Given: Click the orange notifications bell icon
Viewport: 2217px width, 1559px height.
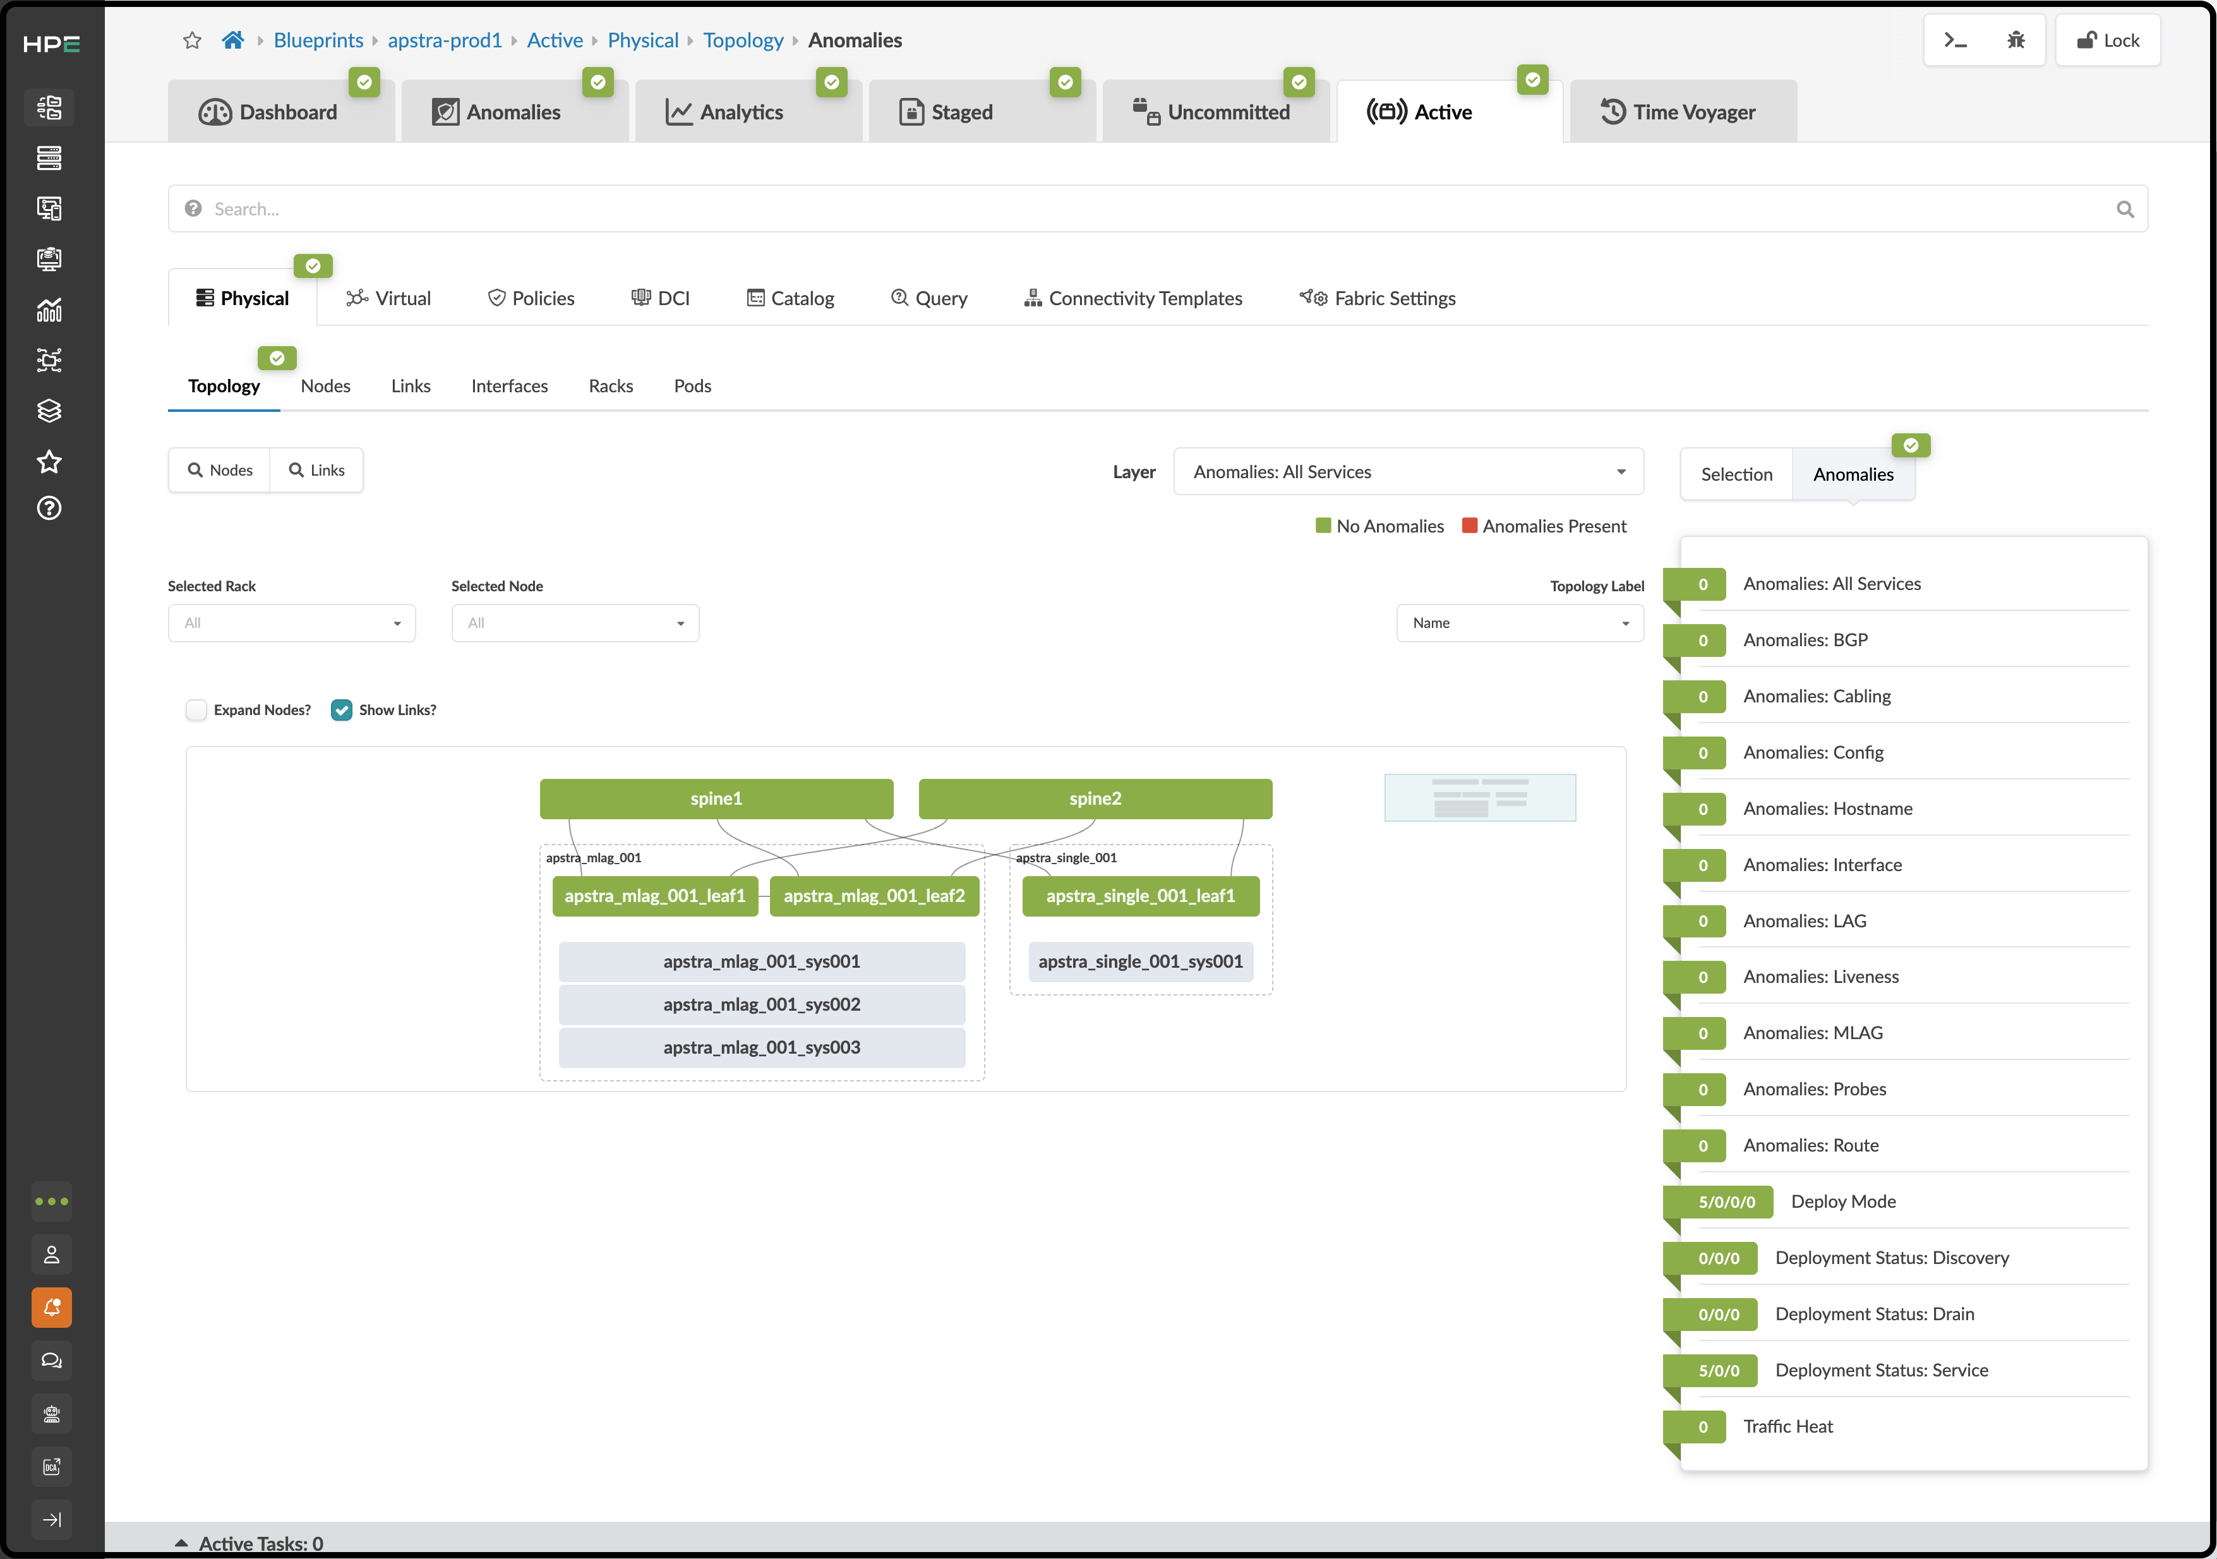Looking at the screenshot, I should [52, 1308].
